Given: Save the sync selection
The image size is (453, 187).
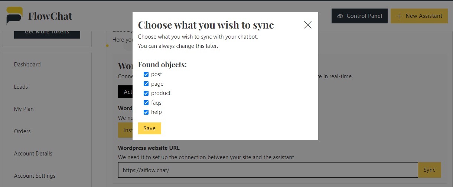Looking at the screenshot, I should [150, 128].
